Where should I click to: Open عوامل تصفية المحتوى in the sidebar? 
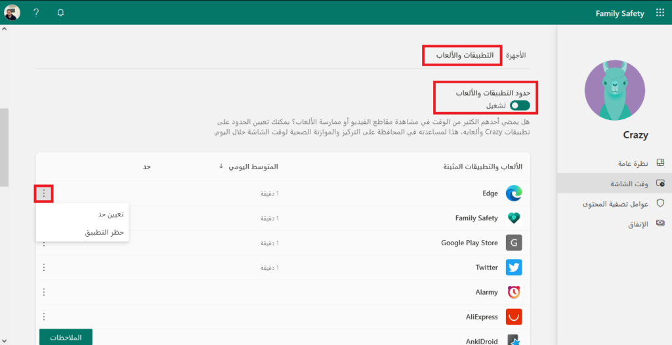pos(614,203)
